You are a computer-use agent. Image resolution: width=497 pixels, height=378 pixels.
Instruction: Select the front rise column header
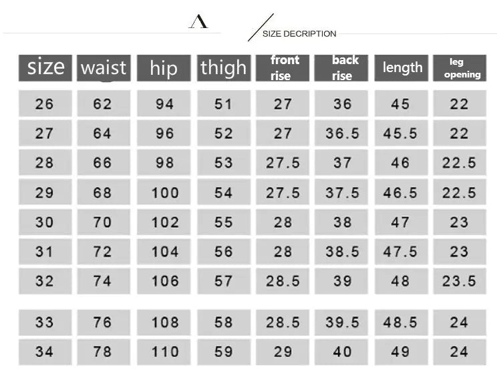click(x=283, y=67)
